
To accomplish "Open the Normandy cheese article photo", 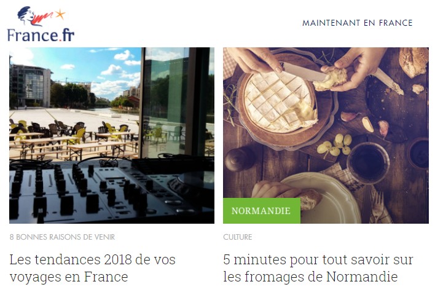I will coord(326,135).
